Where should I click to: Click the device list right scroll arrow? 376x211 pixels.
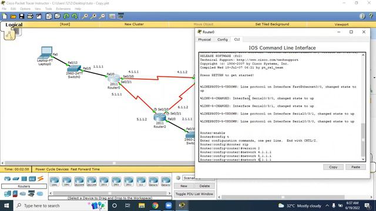(x=169, y=193)
